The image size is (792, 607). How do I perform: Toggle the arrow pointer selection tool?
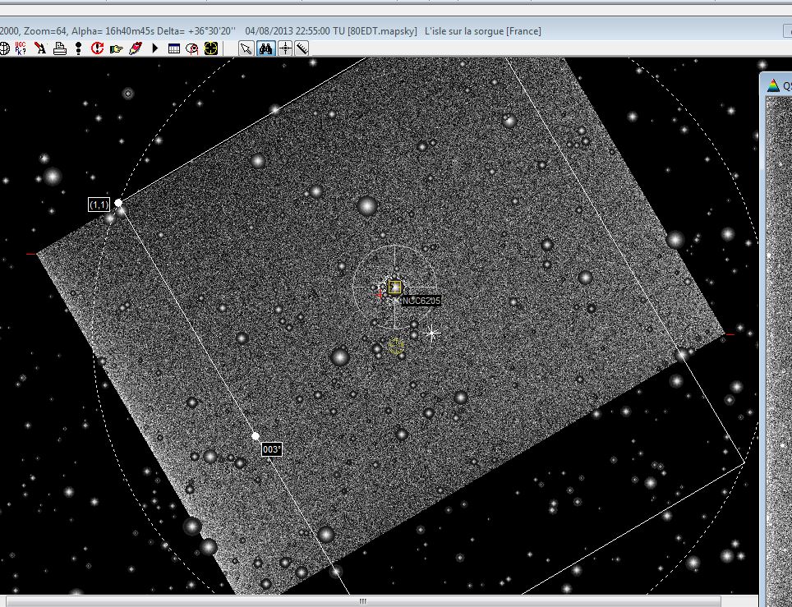tap(246, 48)
